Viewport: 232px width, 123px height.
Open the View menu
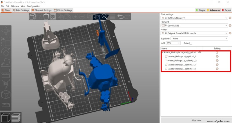(23, 6)
